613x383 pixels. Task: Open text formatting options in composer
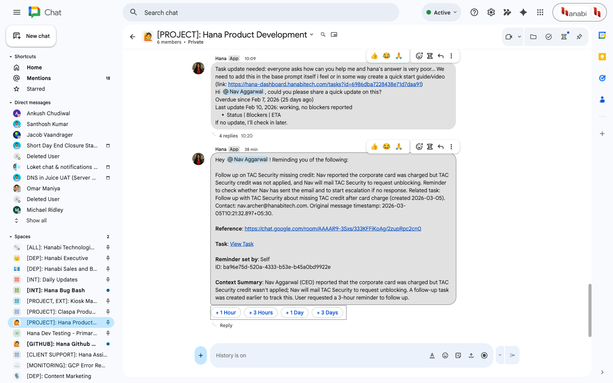[x=432, y=355]
